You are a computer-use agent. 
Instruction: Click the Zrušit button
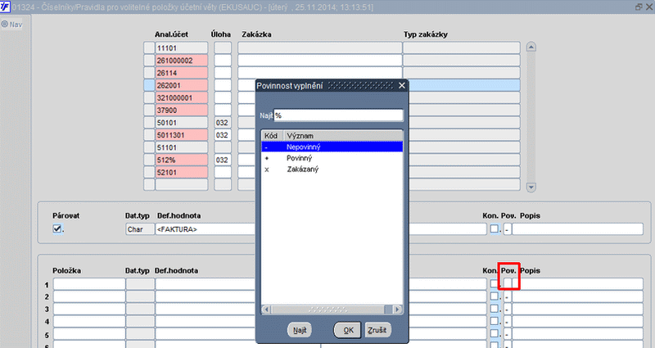(377, 330)
